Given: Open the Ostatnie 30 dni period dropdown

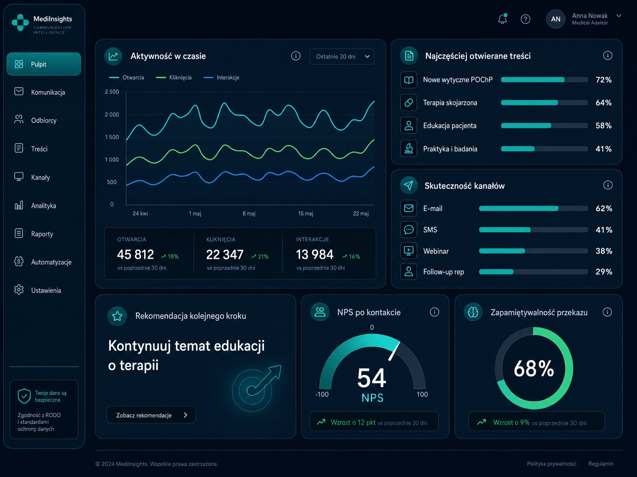Looking at the screenshot, I should (x=342, y=56).
